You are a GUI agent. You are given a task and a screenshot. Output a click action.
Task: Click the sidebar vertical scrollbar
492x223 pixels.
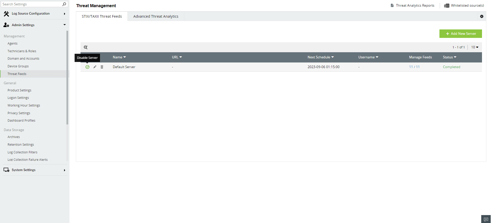[67, 77]
